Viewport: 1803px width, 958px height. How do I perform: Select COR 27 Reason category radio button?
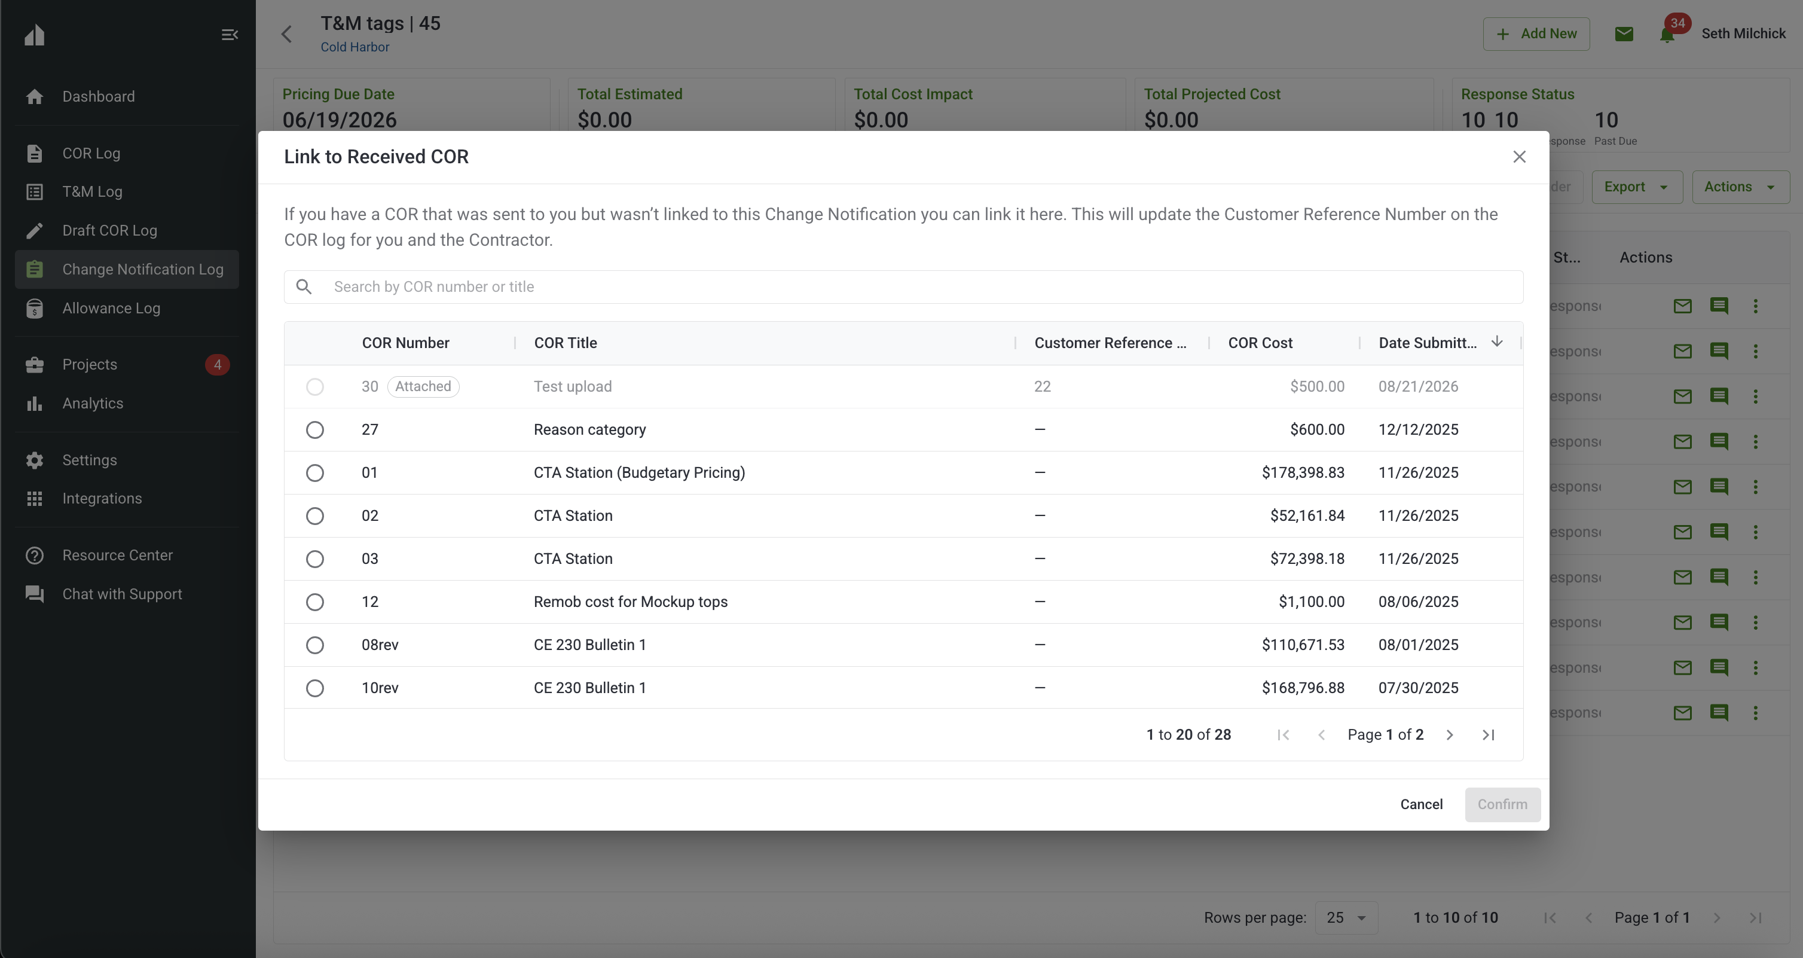click(x=315, y=429)
